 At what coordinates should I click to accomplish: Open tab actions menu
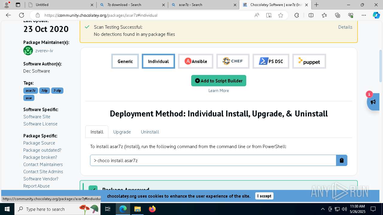click(18, 5)
